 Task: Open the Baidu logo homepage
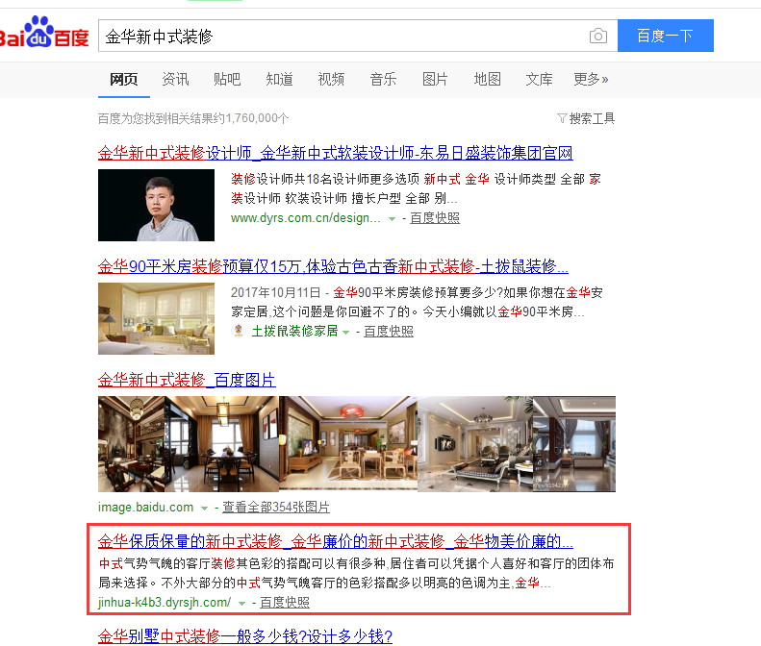pyautogui.click(x=44, y=33)
